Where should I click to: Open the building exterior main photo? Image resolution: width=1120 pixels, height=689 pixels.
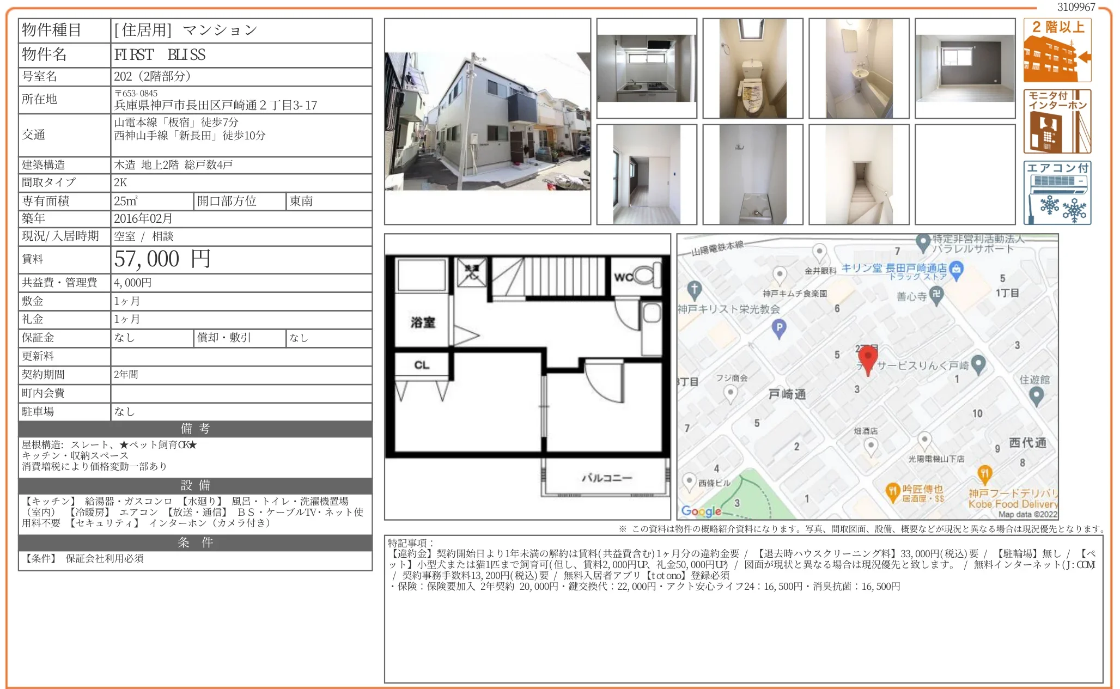pos(487,121)
